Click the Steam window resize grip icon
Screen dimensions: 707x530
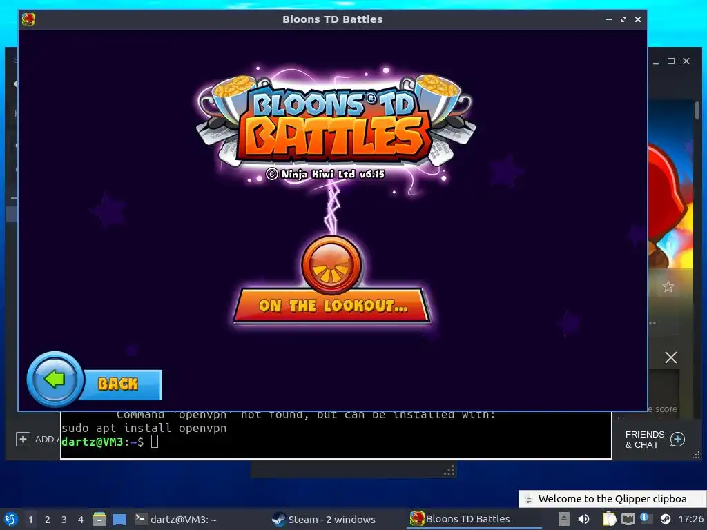click(x=696, y=455)
